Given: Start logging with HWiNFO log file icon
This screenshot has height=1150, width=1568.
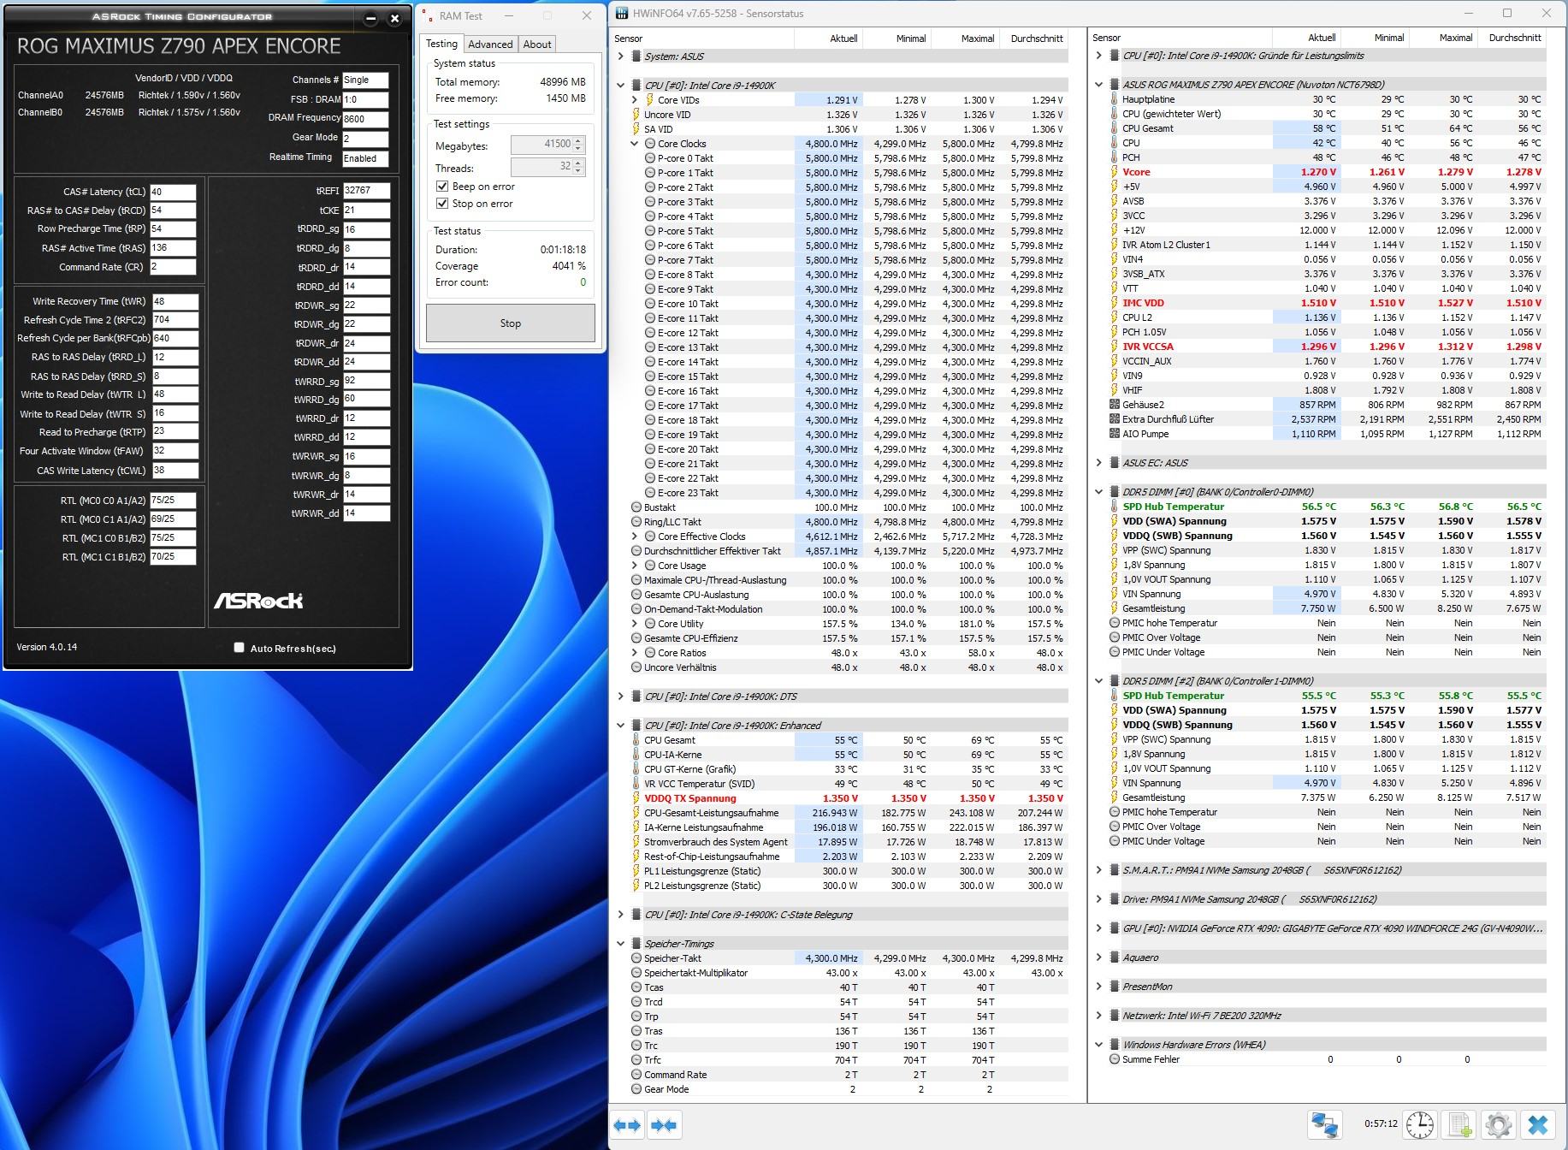Looking at the screenshot, I should tap(1459, 1124).
